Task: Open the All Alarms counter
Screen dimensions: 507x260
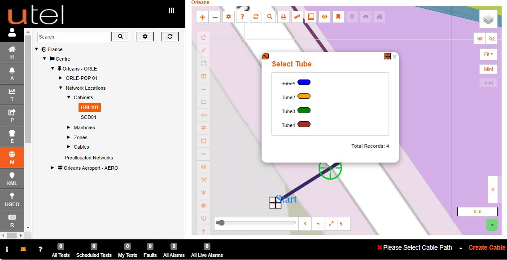Action: (174, 251)
